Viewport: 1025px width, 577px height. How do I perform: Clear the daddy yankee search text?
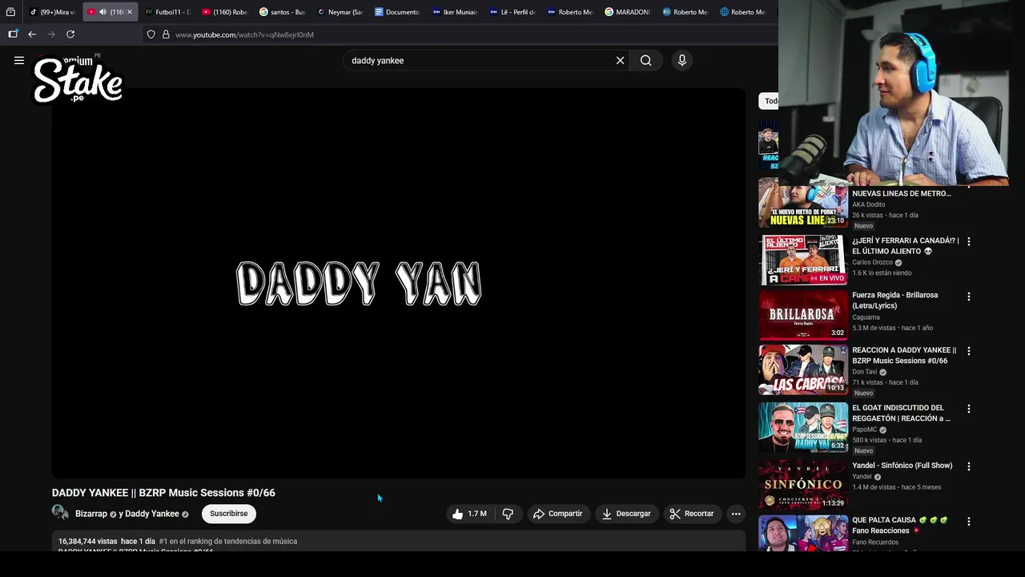click(620, 60)
